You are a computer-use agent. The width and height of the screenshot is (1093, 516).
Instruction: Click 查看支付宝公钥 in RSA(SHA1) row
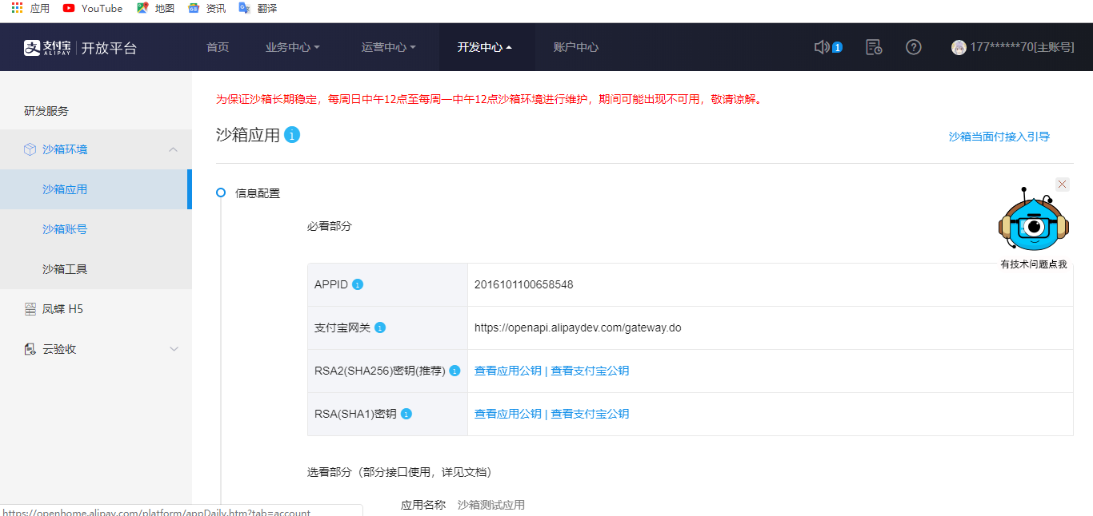click(x=590, y=414)
